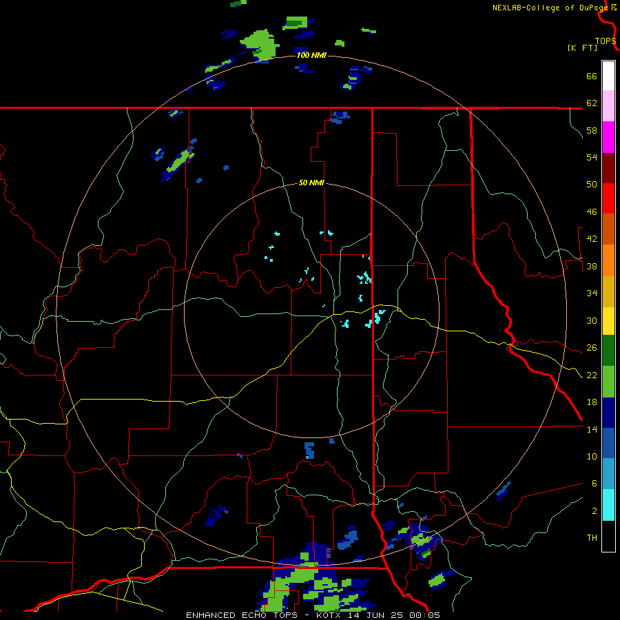
Task: Select the dark green legend swatch
Action: (608, 351)
